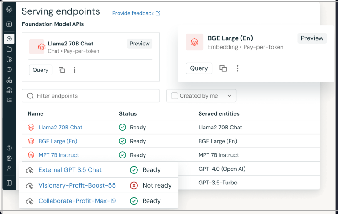Toggle the Created by me checkbox

(x=175, y=96)
